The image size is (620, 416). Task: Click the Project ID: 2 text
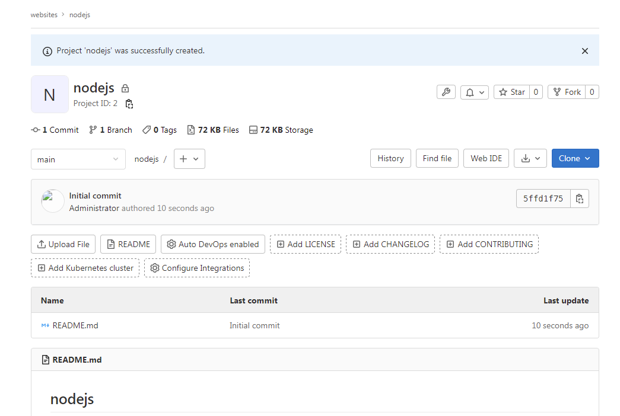tap(96, 104)
